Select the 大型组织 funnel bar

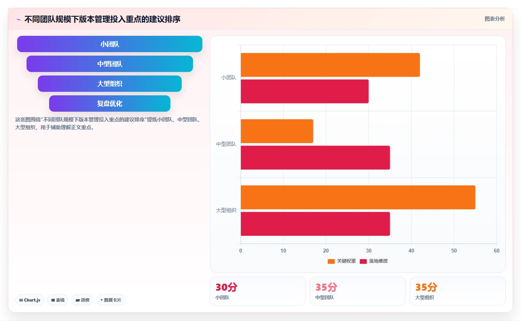click(x=110, y=84)
